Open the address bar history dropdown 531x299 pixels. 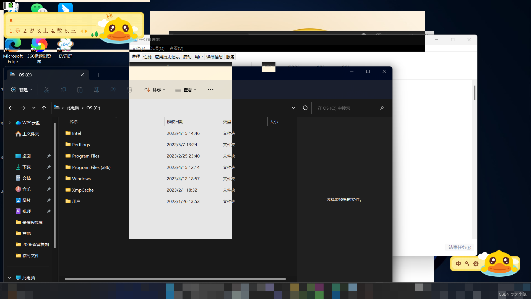click(x=293, y=108)
